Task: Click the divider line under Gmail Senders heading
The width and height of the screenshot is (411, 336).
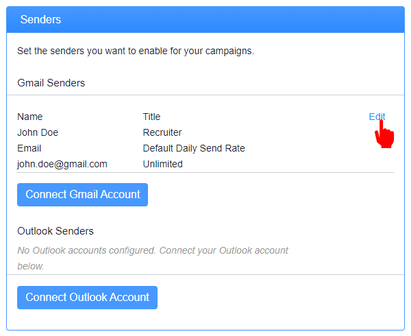Action: 206,95
